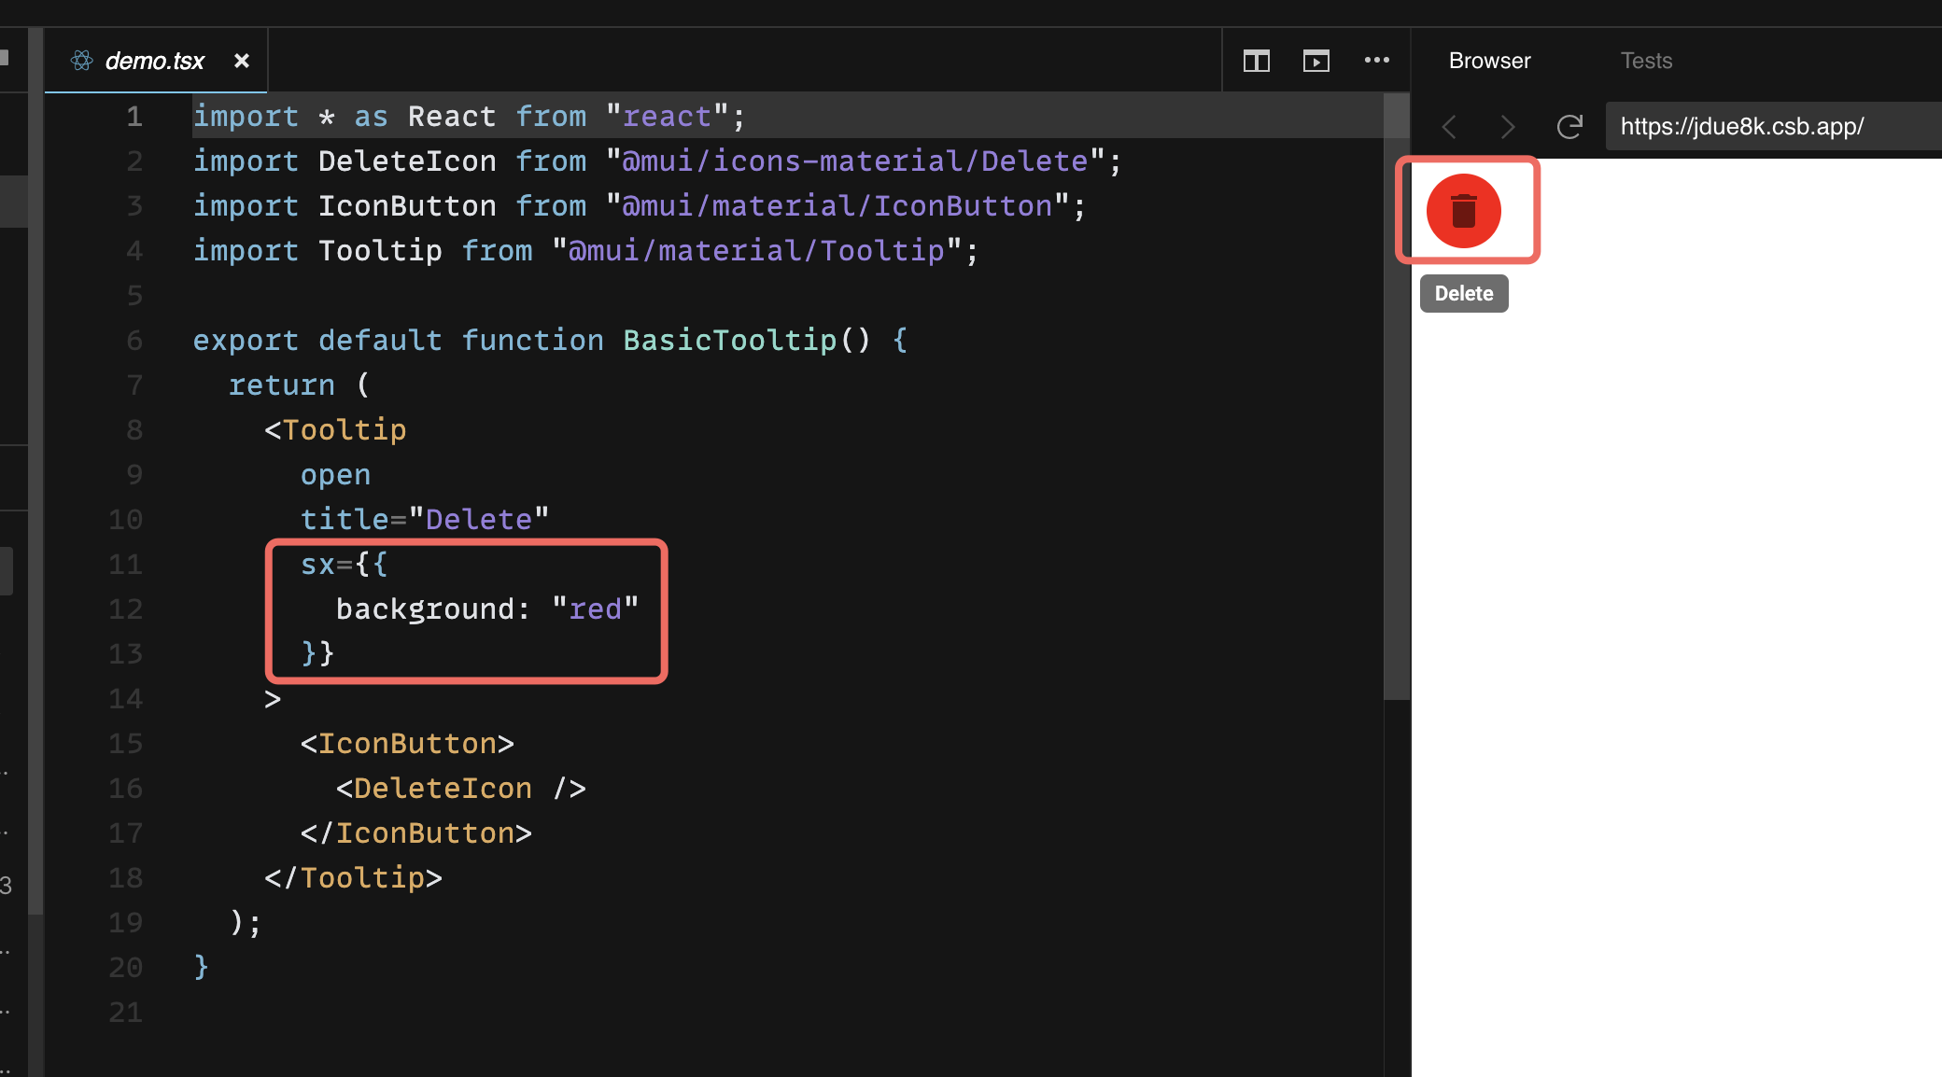Click line number 11 in the gutter

click(126, 564)
